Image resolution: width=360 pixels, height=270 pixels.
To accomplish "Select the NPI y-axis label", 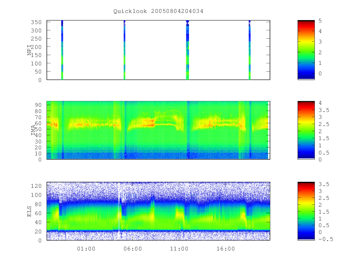I will point(29,50).
